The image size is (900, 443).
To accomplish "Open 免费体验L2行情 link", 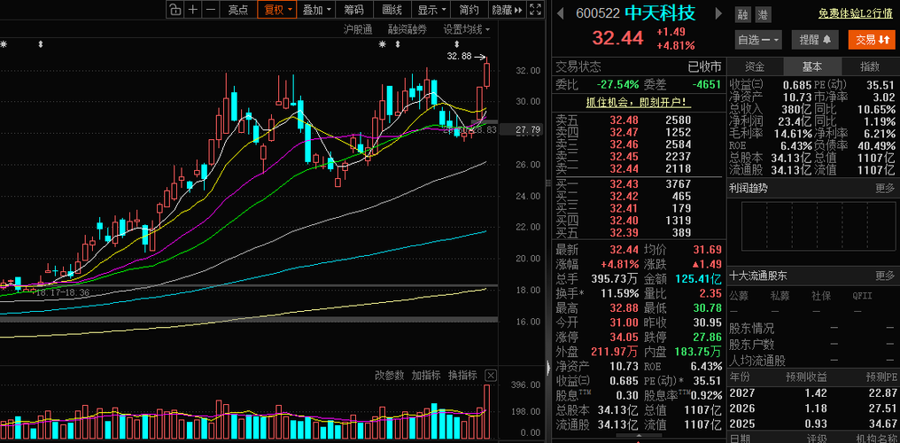I will [x=856, y=14].
